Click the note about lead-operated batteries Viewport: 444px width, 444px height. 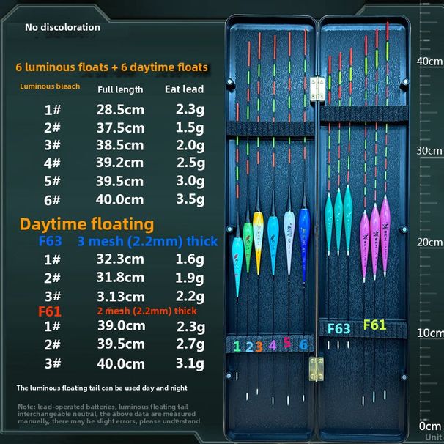pyautogui.click(x=109, y=414)
